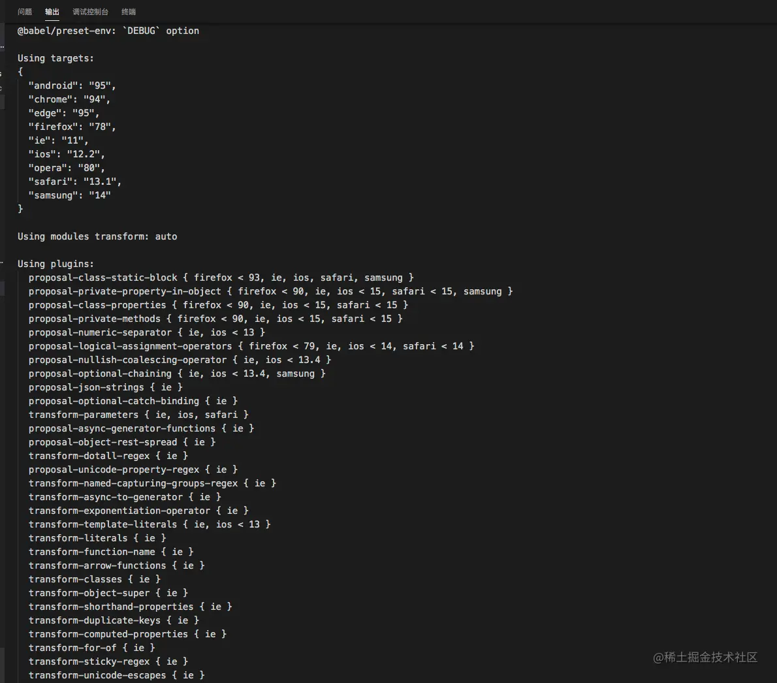
Task: Click the transform-arrow-functions line
Action: [x=116, y=565]
